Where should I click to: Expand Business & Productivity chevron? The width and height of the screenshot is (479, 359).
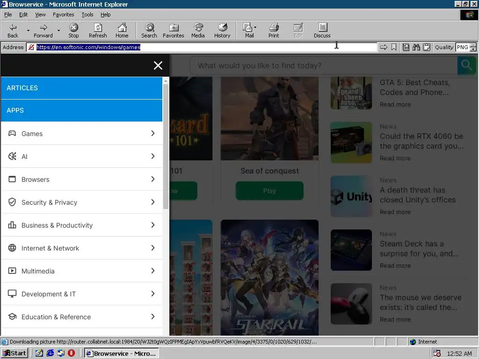pos(153,225)
